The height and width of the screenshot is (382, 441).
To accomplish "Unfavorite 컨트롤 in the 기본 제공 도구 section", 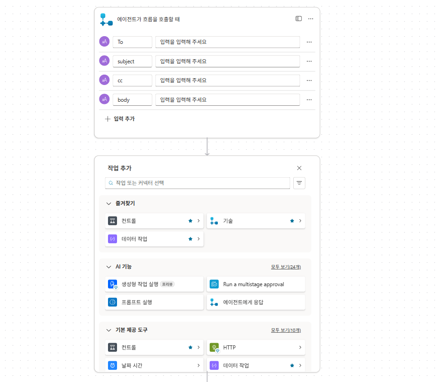I will coord(190,347).
